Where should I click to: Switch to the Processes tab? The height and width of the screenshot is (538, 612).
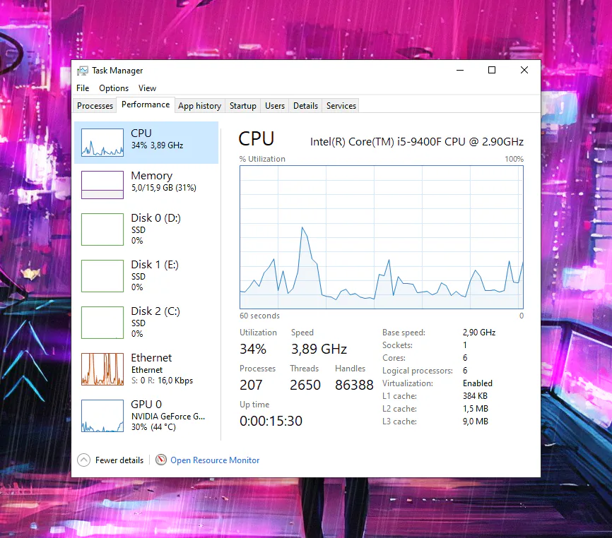click(95, 106)
